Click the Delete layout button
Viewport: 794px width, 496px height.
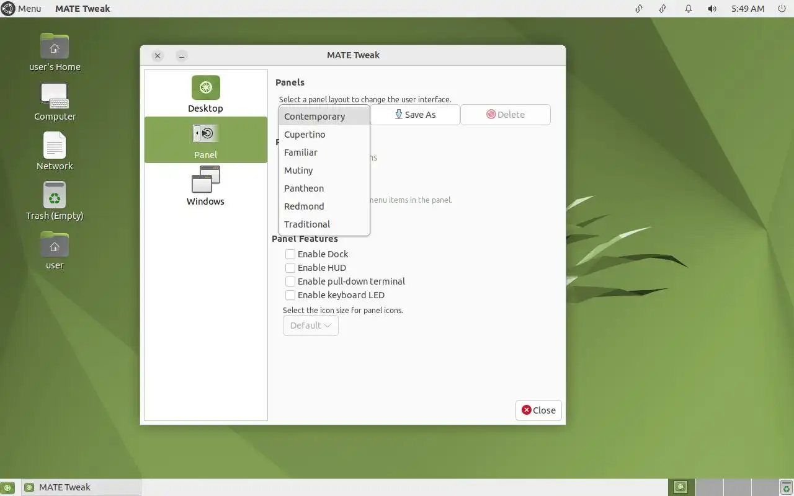point(506,115)
